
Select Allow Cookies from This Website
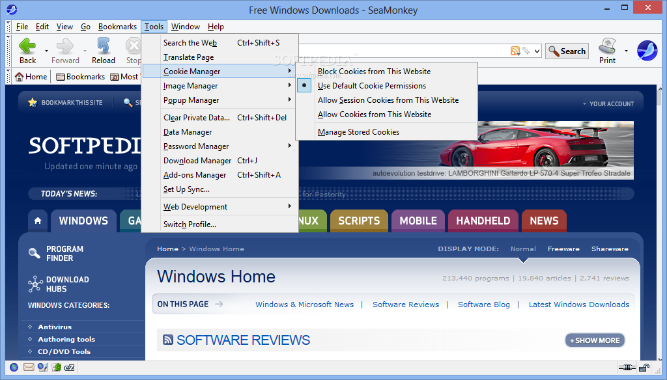coord(387,115)
